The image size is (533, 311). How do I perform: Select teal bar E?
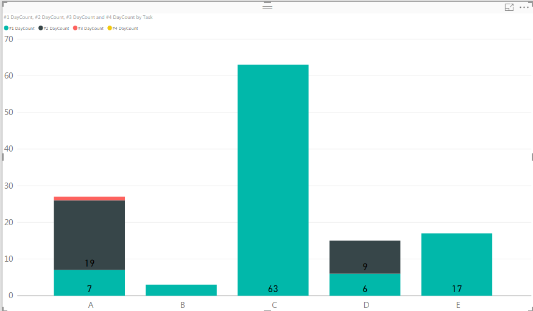(x=456, y=264)
